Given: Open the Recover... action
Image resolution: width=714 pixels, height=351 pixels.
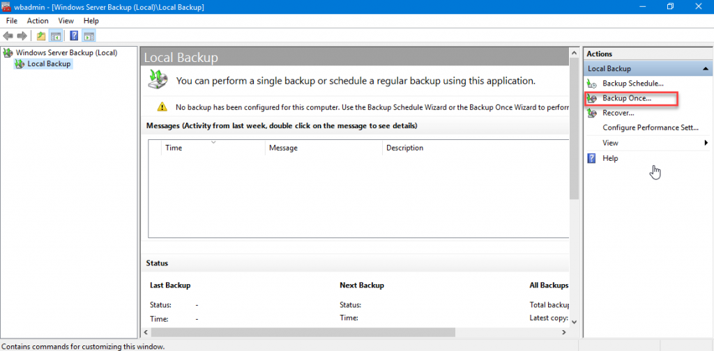Looking at the screenshot, I should pyautogui.click(x=618, y=113).
